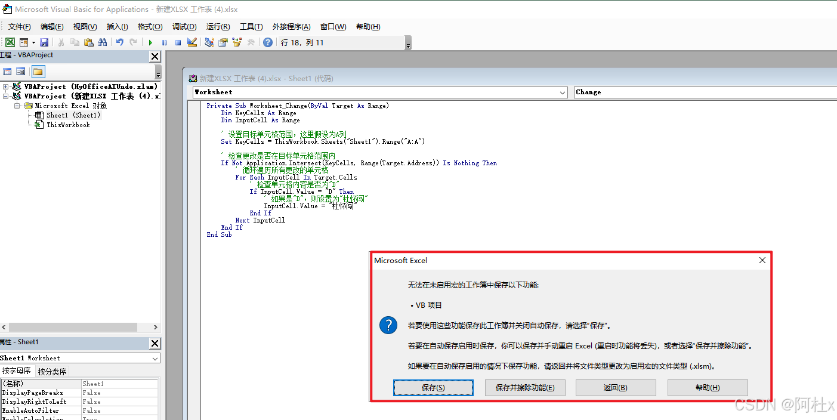The image size is (837, 420).
Task: Click the Find (binoculars) toolbar icon
Action: tap(102, 42)
